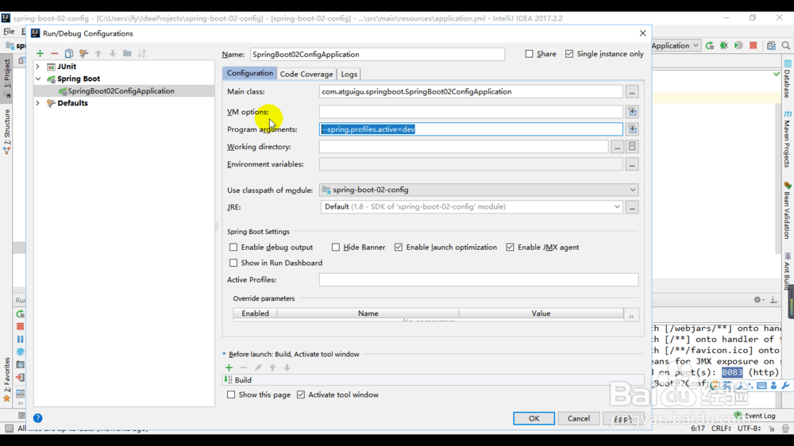The height and width of the screenshot is (446, 794).
Task: Click UTF-8 encoding in status bar
Action: point(749,429)
